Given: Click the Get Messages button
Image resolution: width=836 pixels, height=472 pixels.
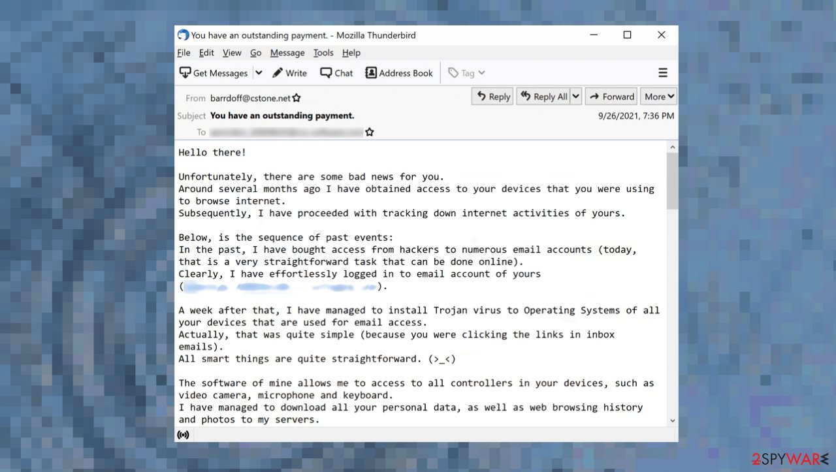Looking at the screenshot, I should click(214, 73).
